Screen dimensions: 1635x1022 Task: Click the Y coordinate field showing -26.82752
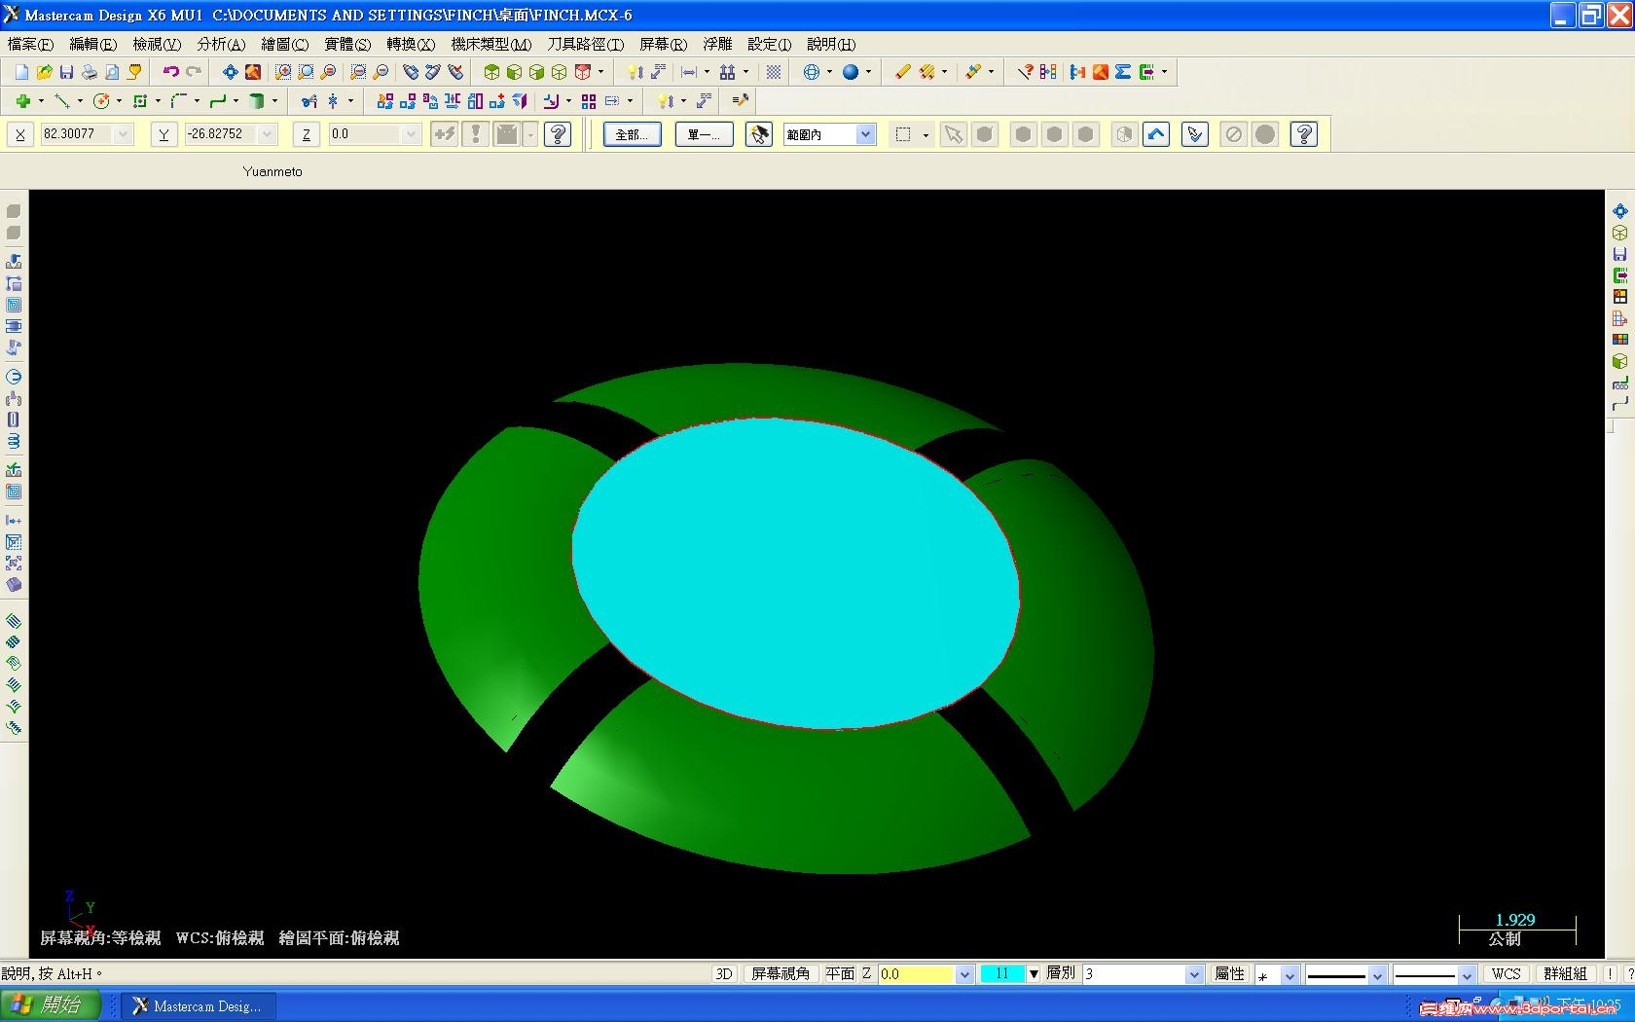221,134
